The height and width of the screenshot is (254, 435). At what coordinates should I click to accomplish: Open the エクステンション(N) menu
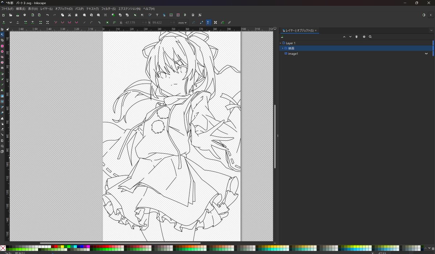[129, 9]
